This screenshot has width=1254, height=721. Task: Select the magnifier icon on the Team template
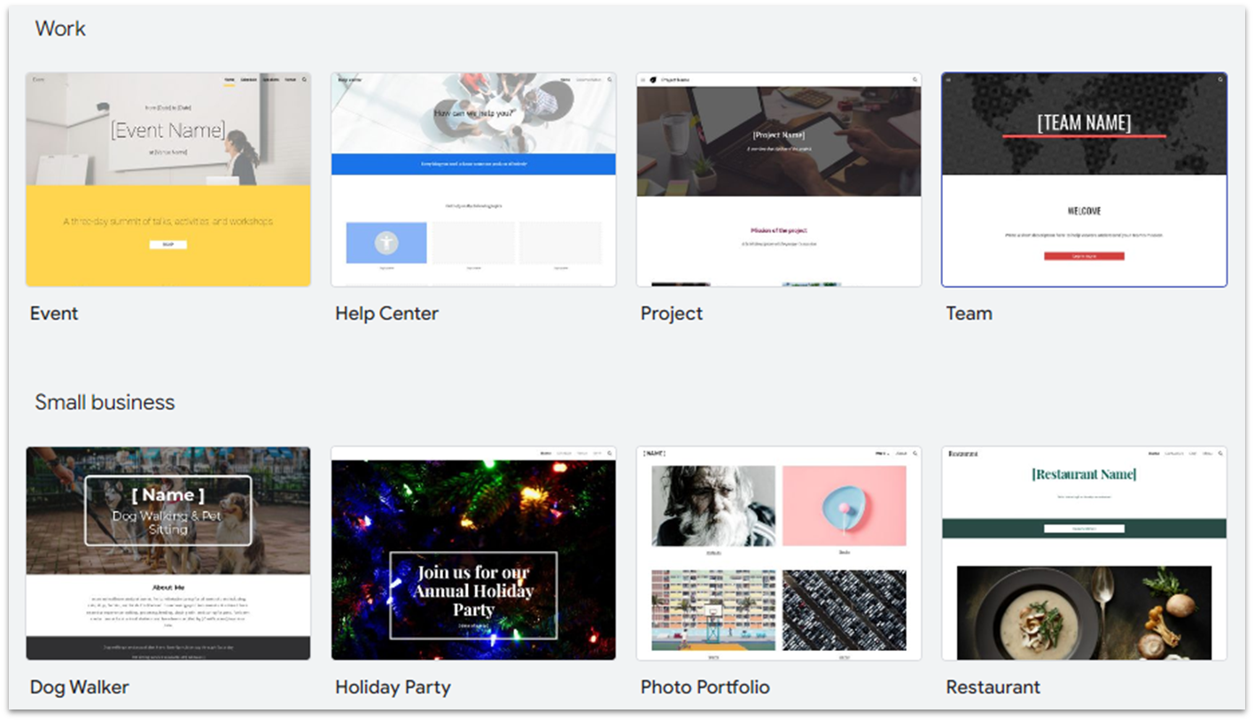click(1219, 80)
